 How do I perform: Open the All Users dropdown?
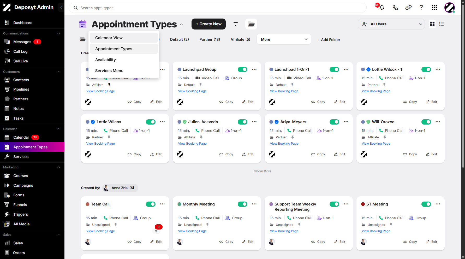pyautogui.click(x=391, y=24)
